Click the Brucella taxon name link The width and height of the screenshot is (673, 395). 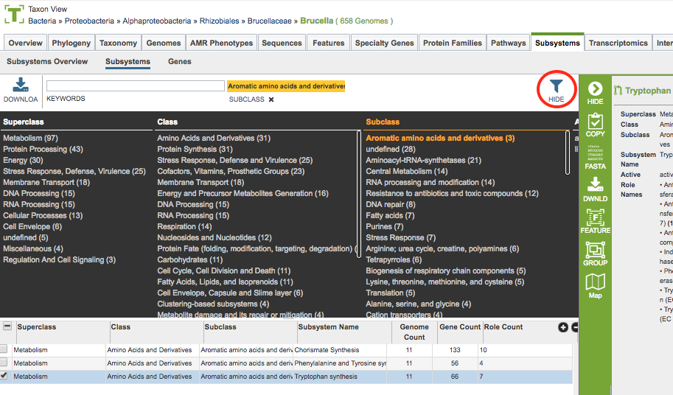(x=317, y=21)
